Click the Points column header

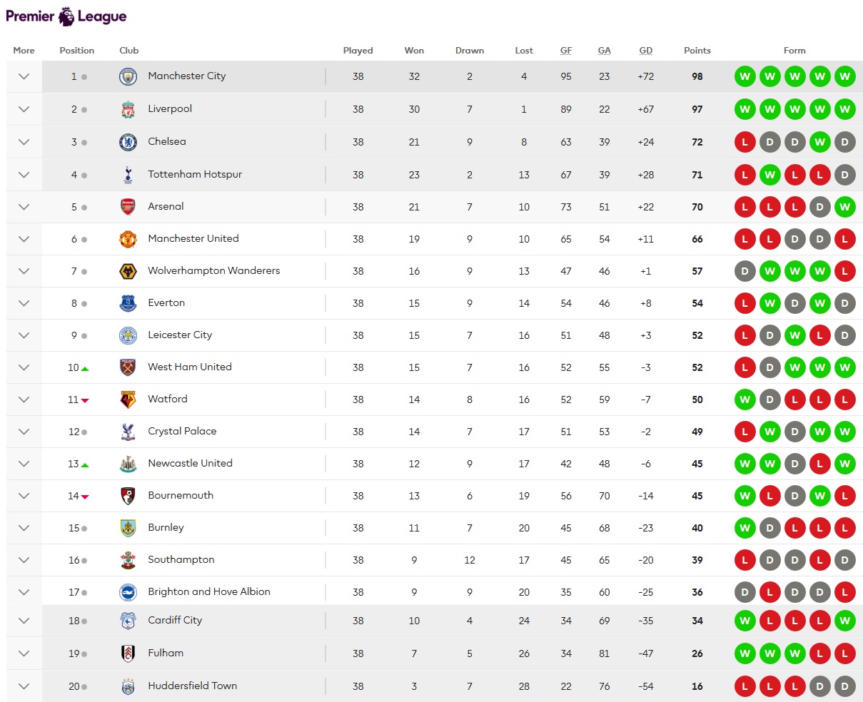tap(697, 51)
